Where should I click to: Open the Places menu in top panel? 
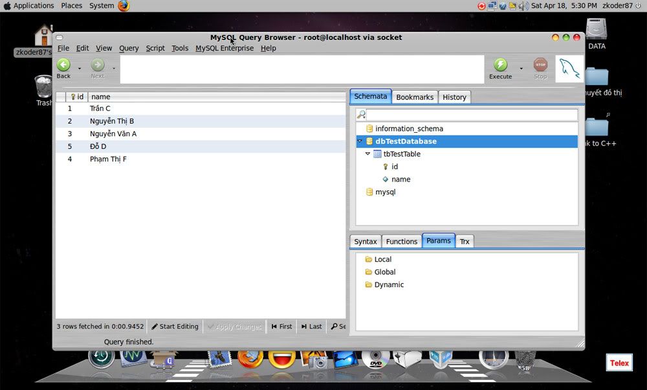[x=71, y=6]
